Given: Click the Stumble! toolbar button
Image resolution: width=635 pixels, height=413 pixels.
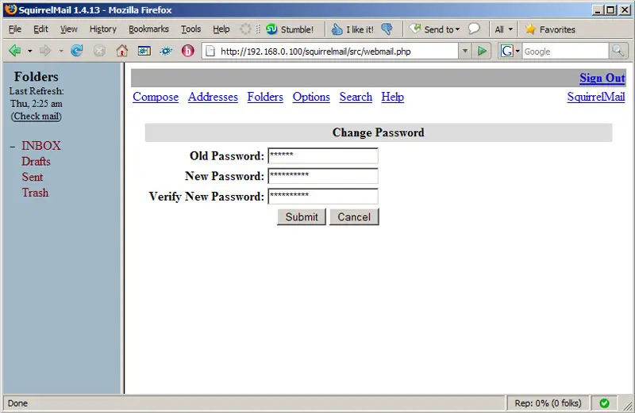Looking at the screenshot, I should 290,29.
